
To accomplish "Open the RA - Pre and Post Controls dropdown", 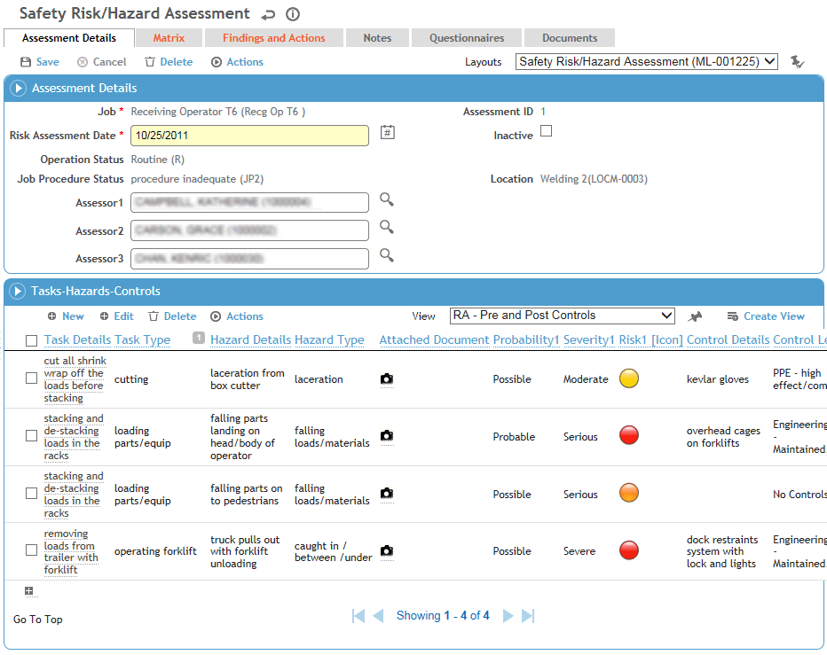I will point(563,316).
